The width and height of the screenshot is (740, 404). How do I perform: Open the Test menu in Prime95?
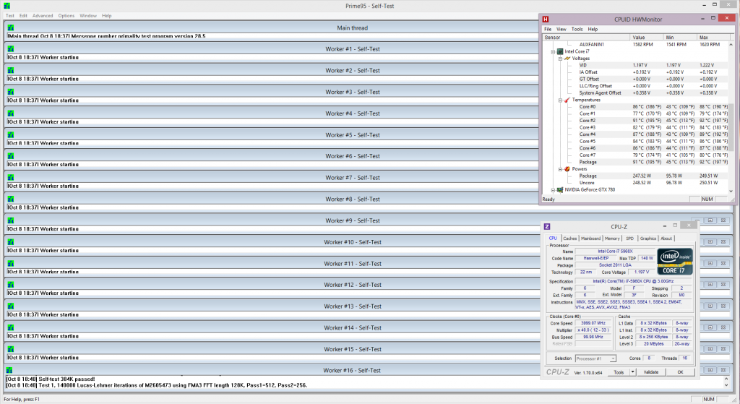pos(10,16)
